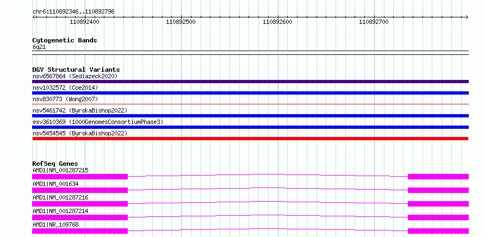Select the left exon of AMD1|NM_001287216
Image resolution: width=484 pixels, height=237 pixels.
[x=80, y=204]
